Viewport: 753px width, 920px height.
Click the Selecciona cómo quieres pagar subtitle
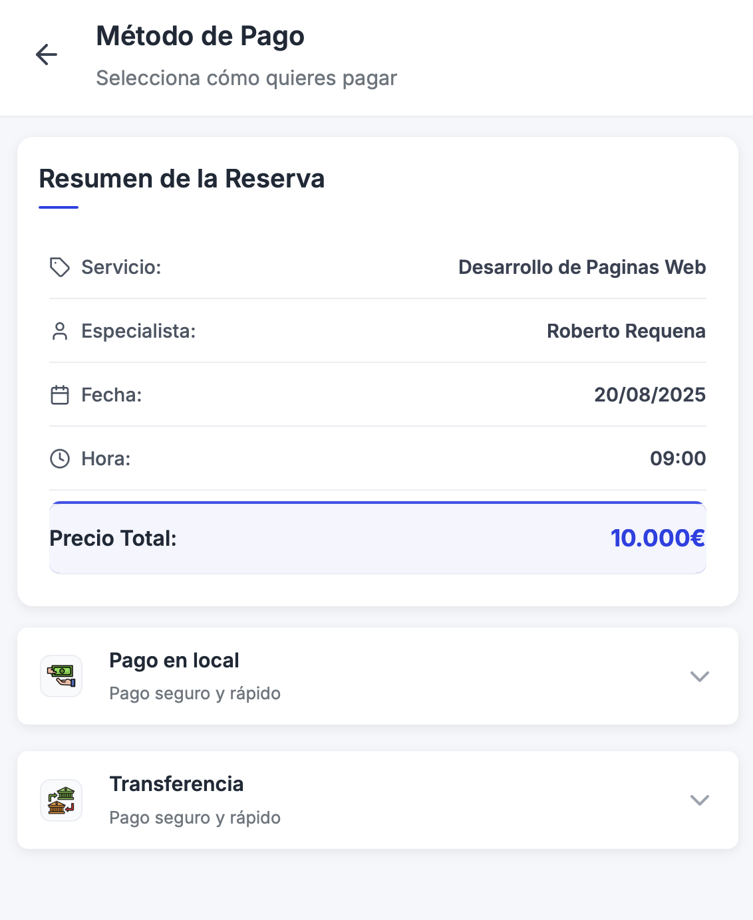pyautogui.click(x=246, y=78)
